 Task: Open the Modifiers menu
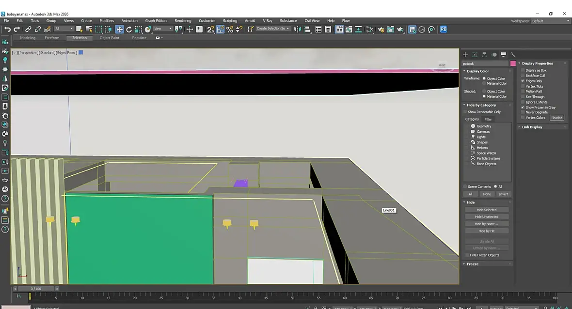click(107, 21)
